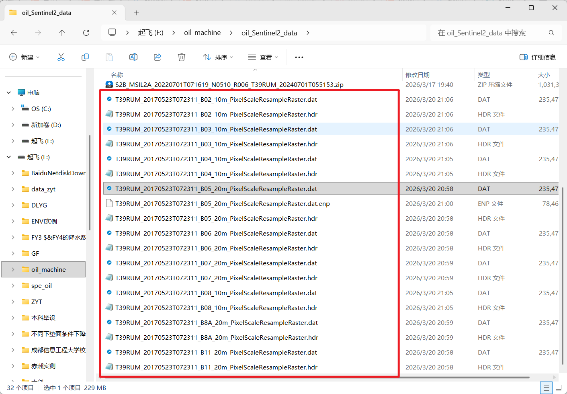Viewport: 567px width, 394px height.
Task: Open the ENVI实例 folder in sidebar
Action: (x=44, y=221)
